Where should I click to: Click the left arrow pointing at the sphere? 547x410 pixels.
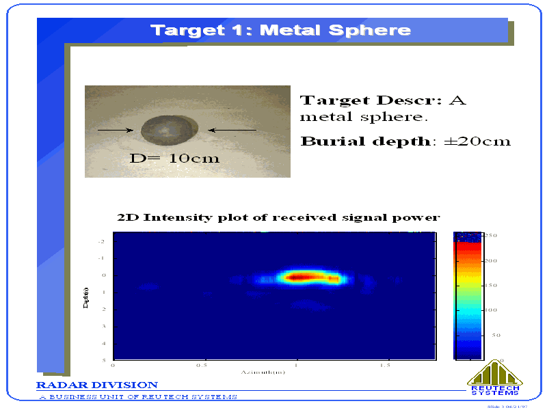(x=115, y=130)
